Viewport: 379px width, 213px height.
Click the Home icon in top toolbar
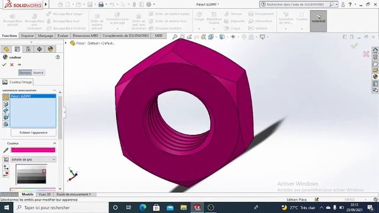coord(60,4)
